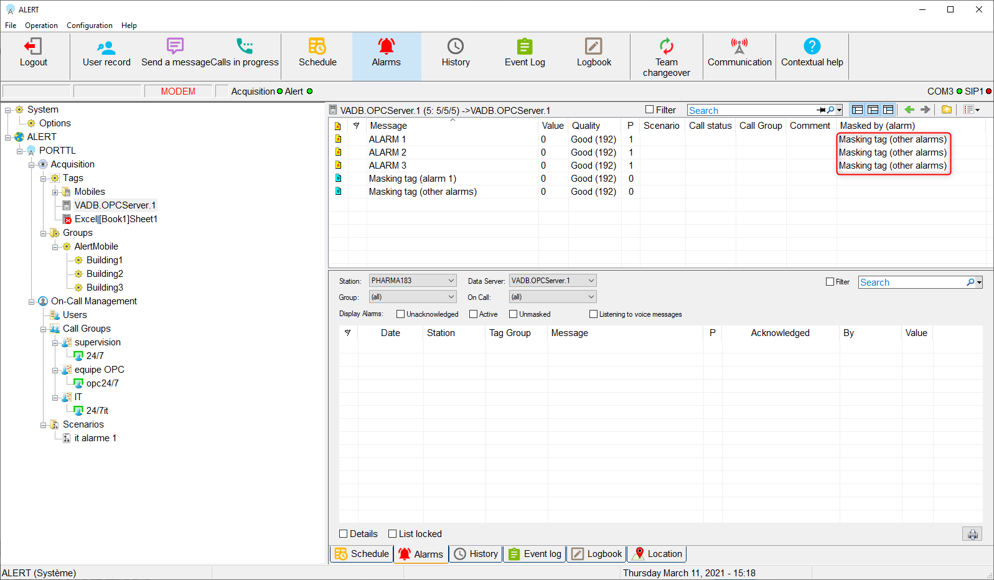994x580 pixels.
Task: Click the Contextual help icon
Action: point(812,53)
